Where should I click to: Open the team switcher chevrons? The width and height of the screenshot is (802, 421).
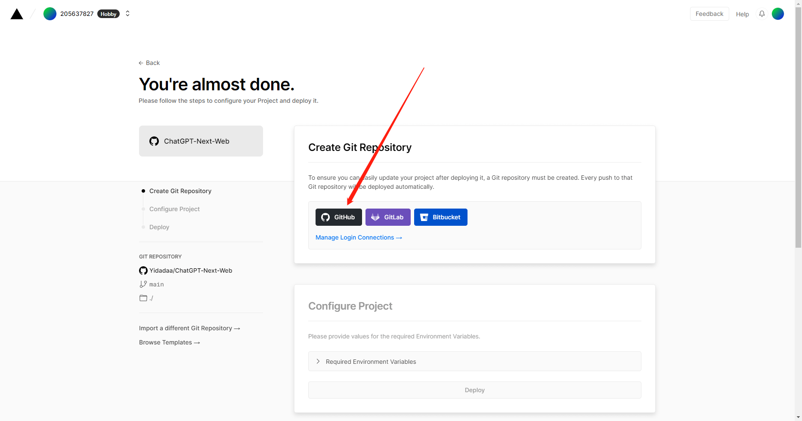tap(127, 14)
